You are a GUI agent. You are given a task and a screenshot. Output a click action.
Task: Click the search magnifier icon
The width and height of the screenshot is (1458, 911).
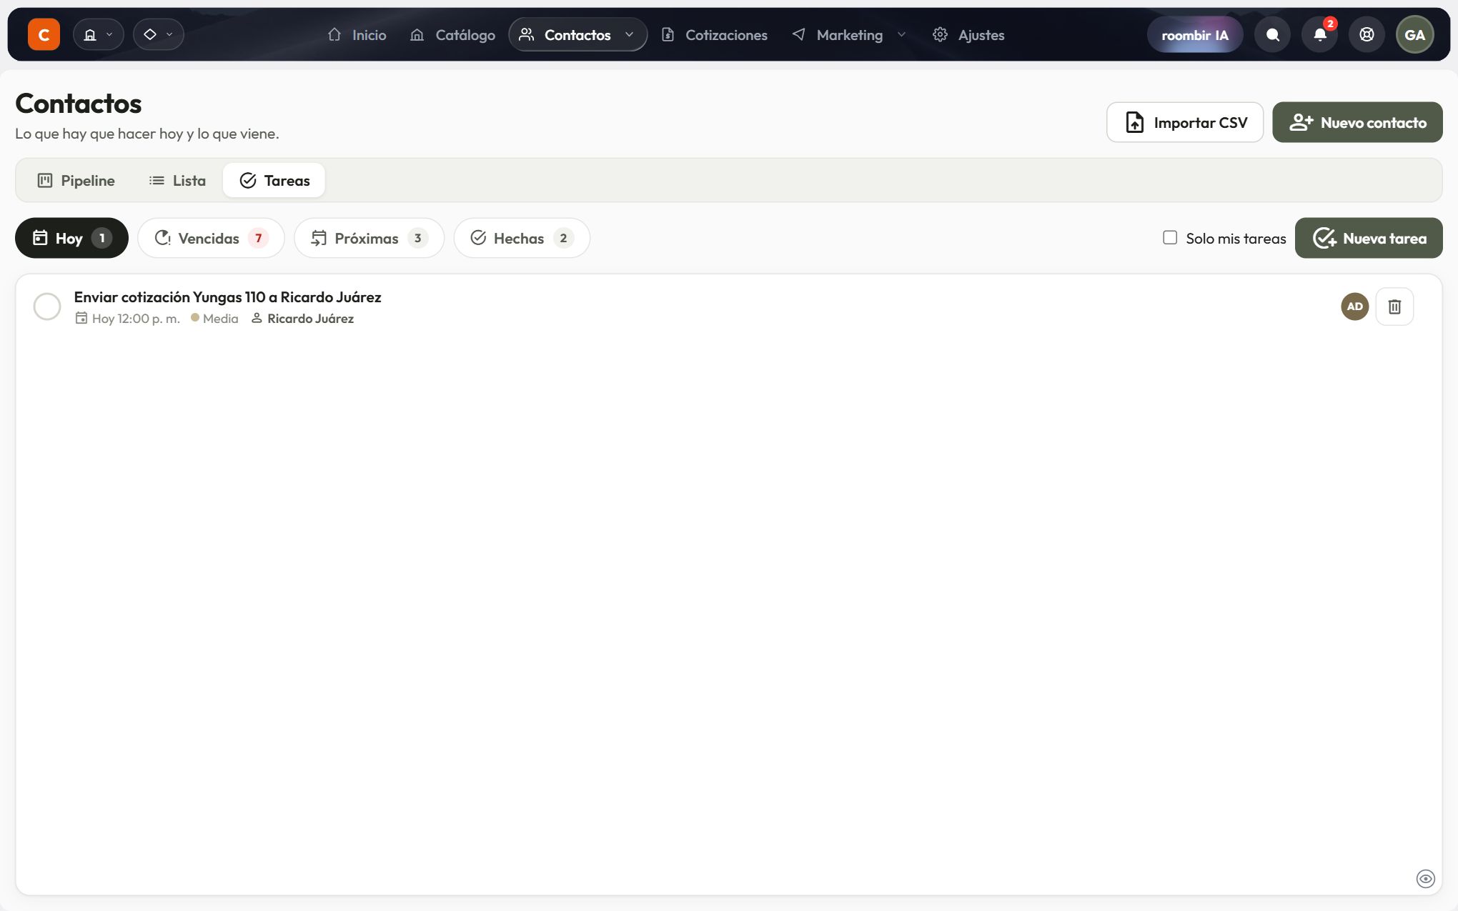coord(1272,34)
